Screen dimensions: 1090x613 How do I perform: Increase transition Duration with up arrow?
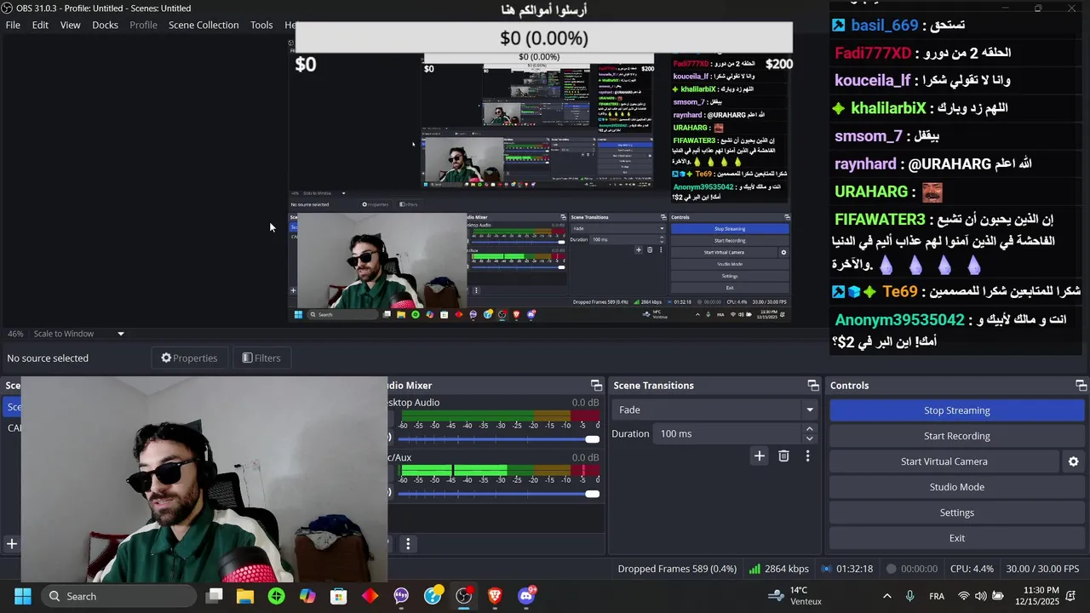(810, 429)
